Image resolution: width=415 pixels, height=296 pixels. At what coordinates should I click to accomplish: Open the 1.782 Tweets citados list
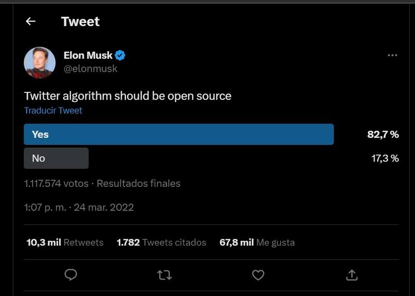161,243
